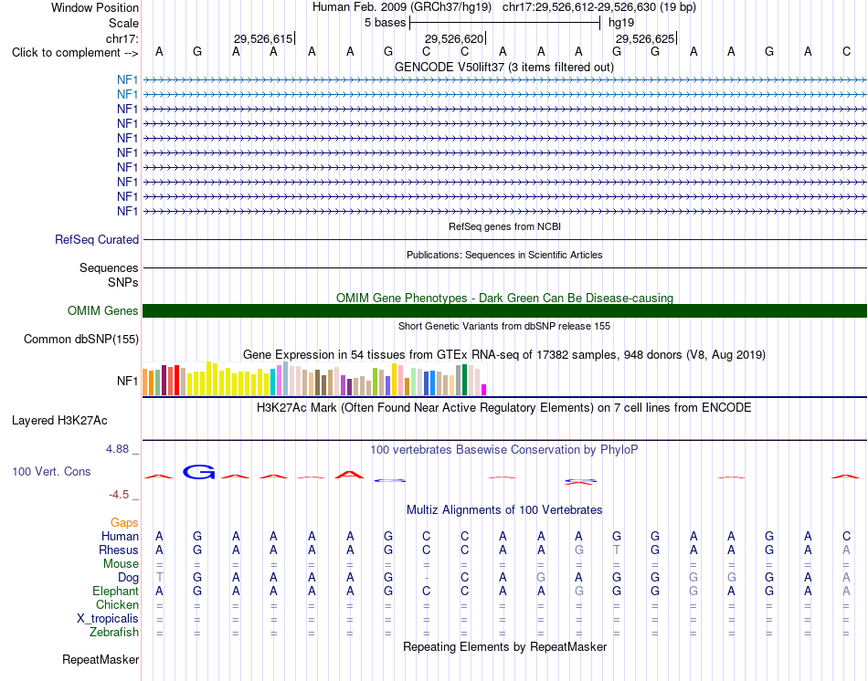868x681 pixels.
Task: Click the SNPs track label
Action: [123, 282]
